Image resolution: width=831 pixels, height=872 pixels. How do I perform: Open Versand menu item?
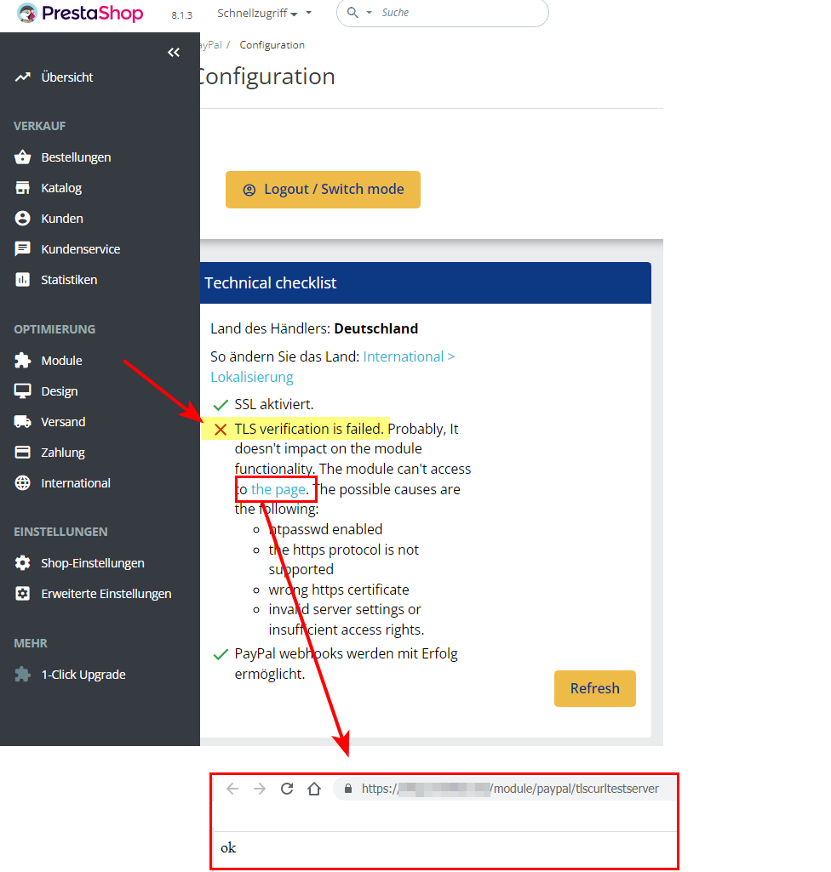tap(63, 422)
